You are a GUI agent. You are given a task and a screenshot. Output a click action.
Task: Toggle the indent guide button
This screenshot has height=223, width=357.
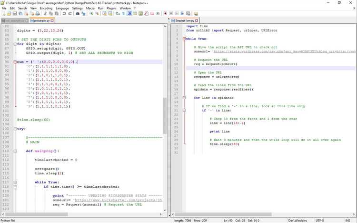pyautogui.click(x=129, y=14)
